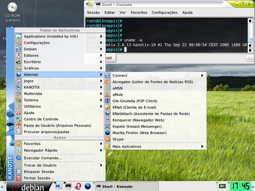Click the KANOTIX menu entry icon
This screenshot has width=255, height=191.
click(x=18, y=87)
